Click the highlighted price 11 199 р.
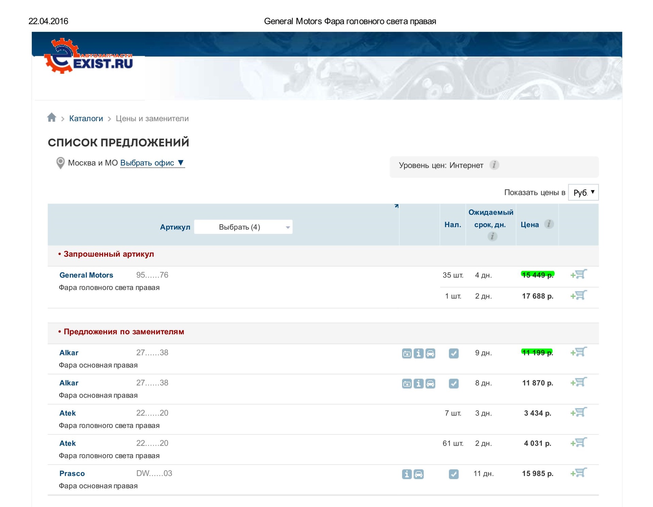This screenshot has height=507, width=653. pyautogui.click(x=537, y=353)
